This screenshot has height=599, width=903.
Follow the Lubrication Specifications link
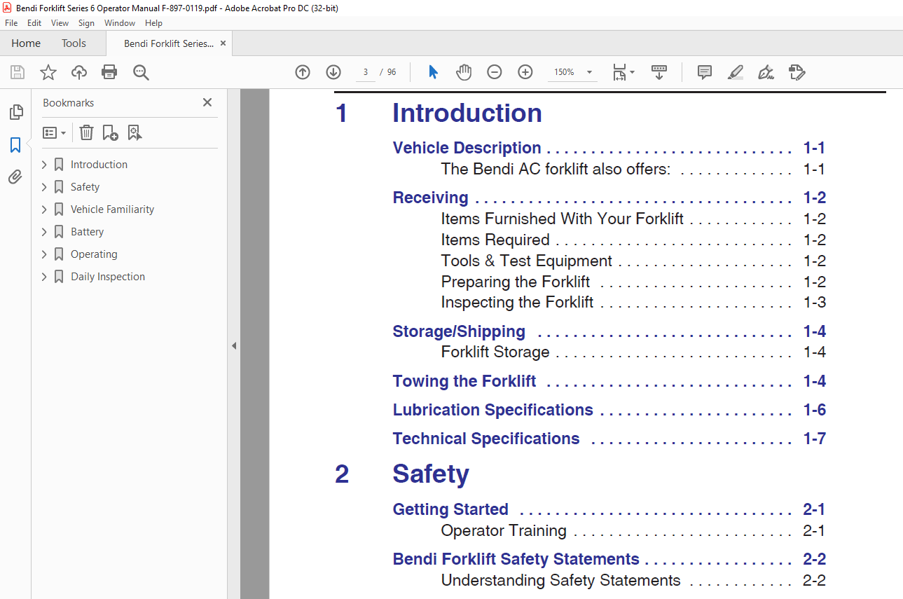pos(492,410)
